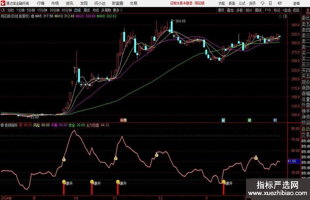Open the 行情 menu
Viewport: 310px width, 200px height.
pyautogui.click(x=41, y=3)
